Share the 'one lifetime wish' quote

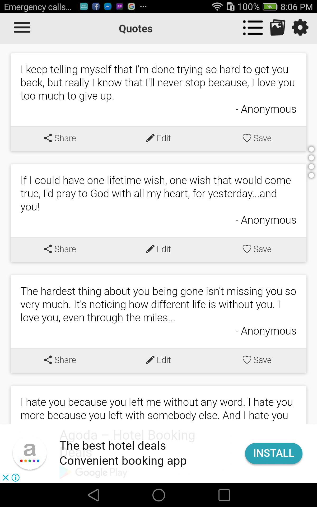60,249
